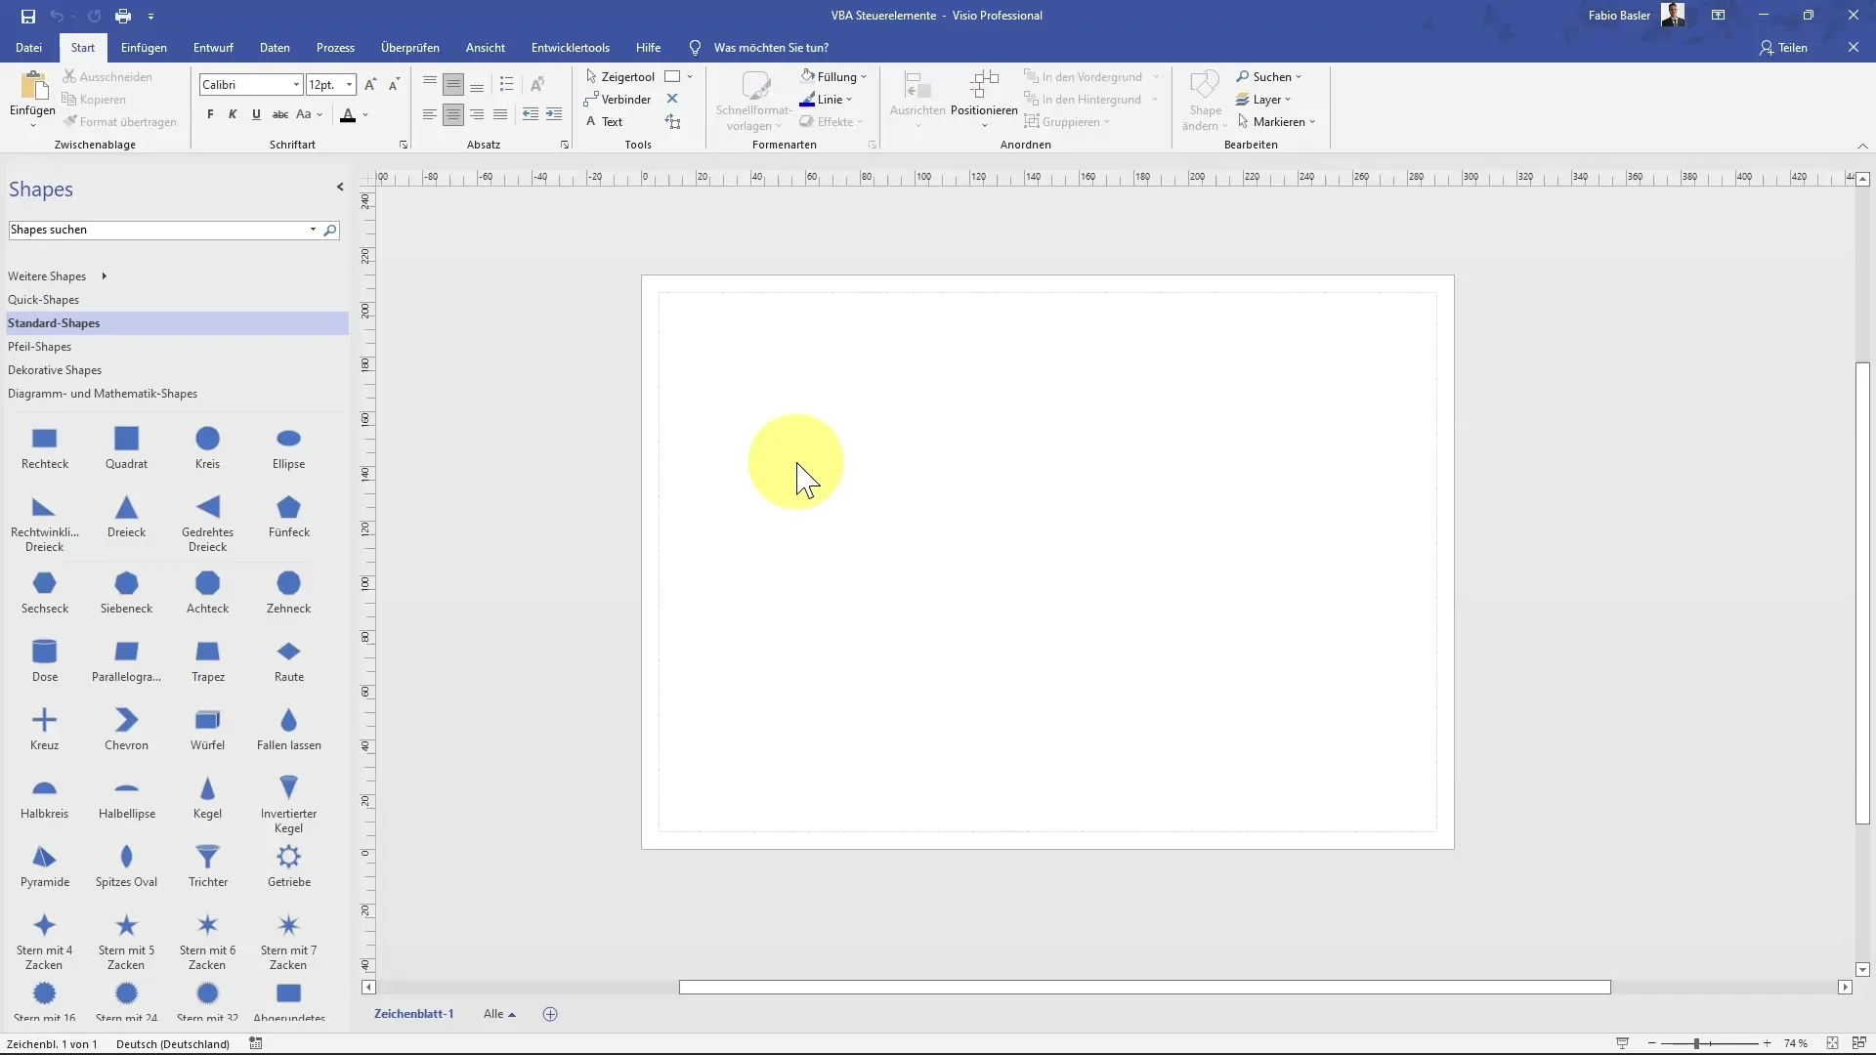The height and width of the screenshot is (1055, 1876).
Task: Choose the Dose shape
Action: pyautogui.click(x=45, y=660)
